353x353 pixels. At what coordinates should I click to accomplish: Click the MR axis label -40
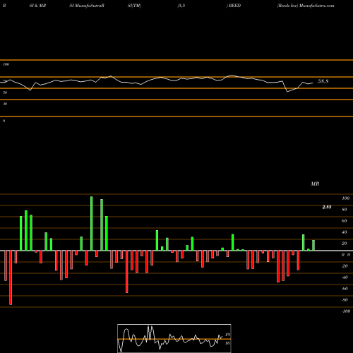point(345,277)
